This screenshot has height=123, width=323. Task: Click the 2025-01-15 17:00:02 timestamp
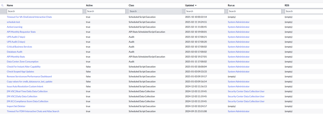(196, 61)
